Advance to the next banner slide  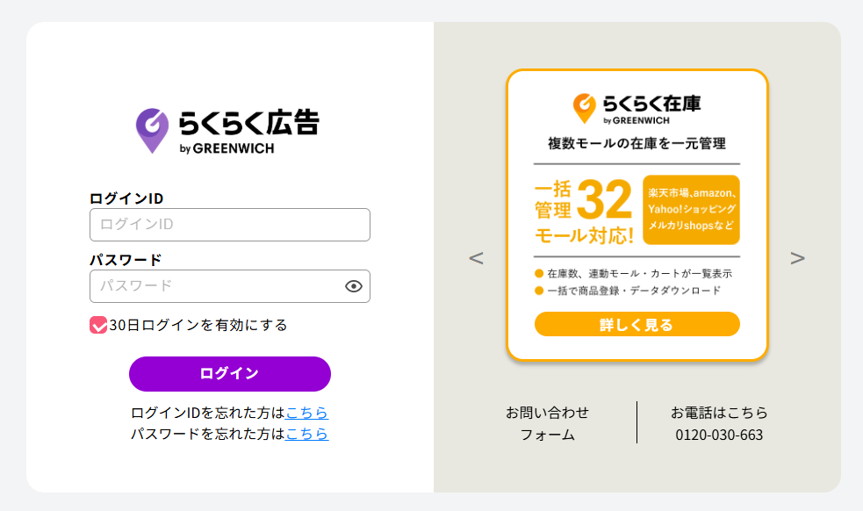point(797,258)
